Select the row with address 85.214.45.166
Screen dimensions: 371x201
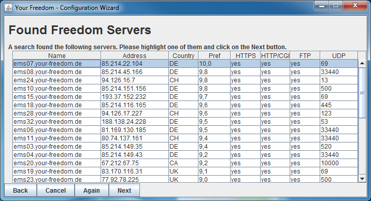click(x=186, y=72)
